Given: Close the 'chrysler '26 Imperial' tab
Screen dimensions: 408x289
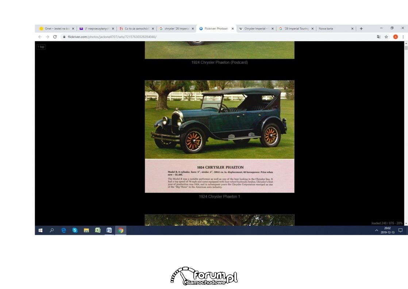Looking at the screenshot, I should [x=193, y=28].
